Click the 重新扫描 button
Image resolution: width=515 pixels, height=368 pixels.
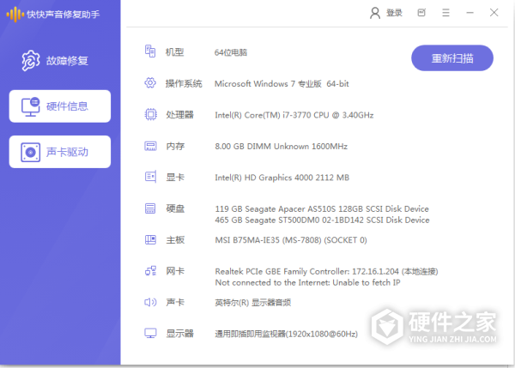(452, 58)
